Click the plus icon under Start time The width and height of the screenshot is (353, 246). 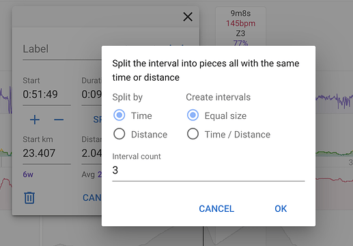click(35, 120)
